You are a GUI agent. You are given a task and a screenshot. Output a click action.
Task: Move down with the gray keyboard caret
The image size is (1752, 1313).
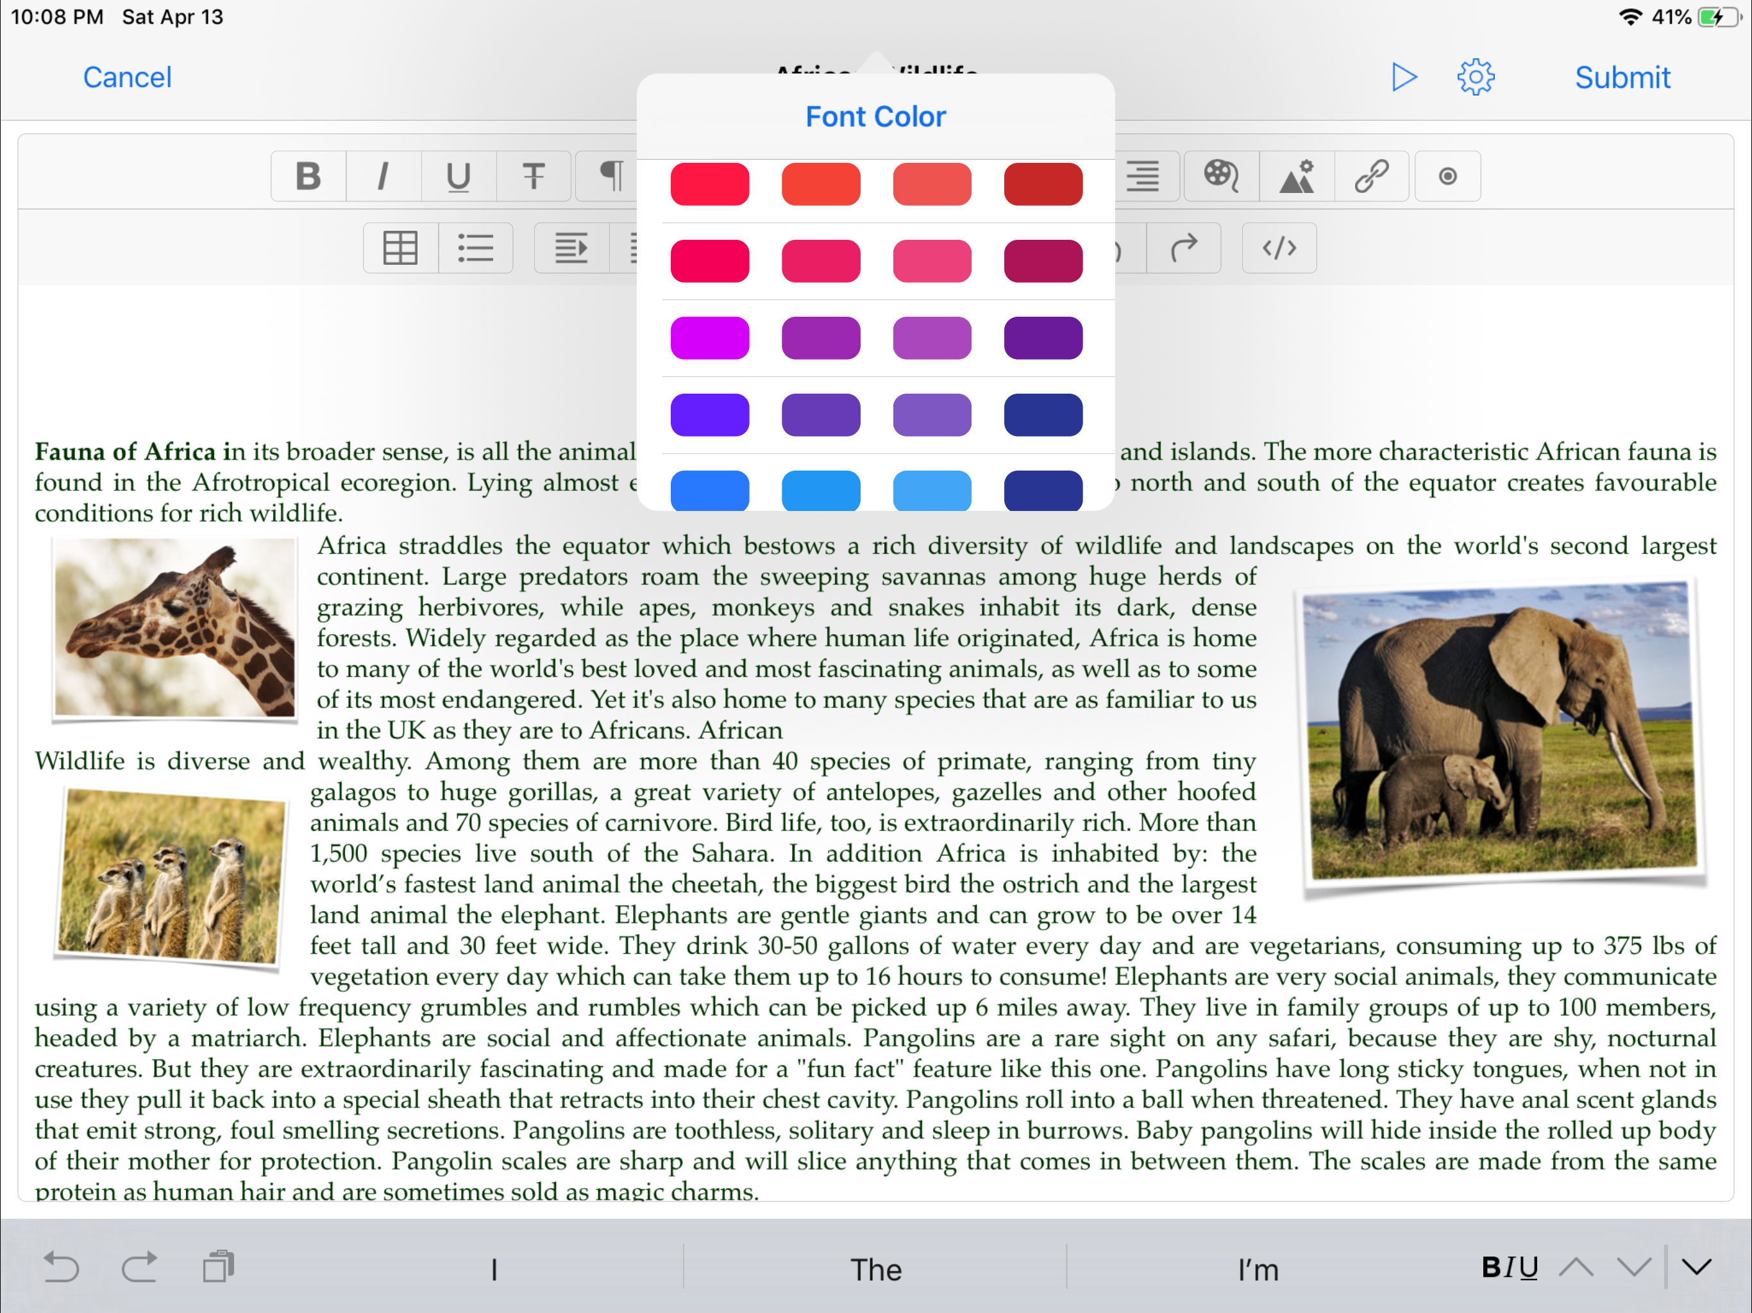click(1635, 1267)
